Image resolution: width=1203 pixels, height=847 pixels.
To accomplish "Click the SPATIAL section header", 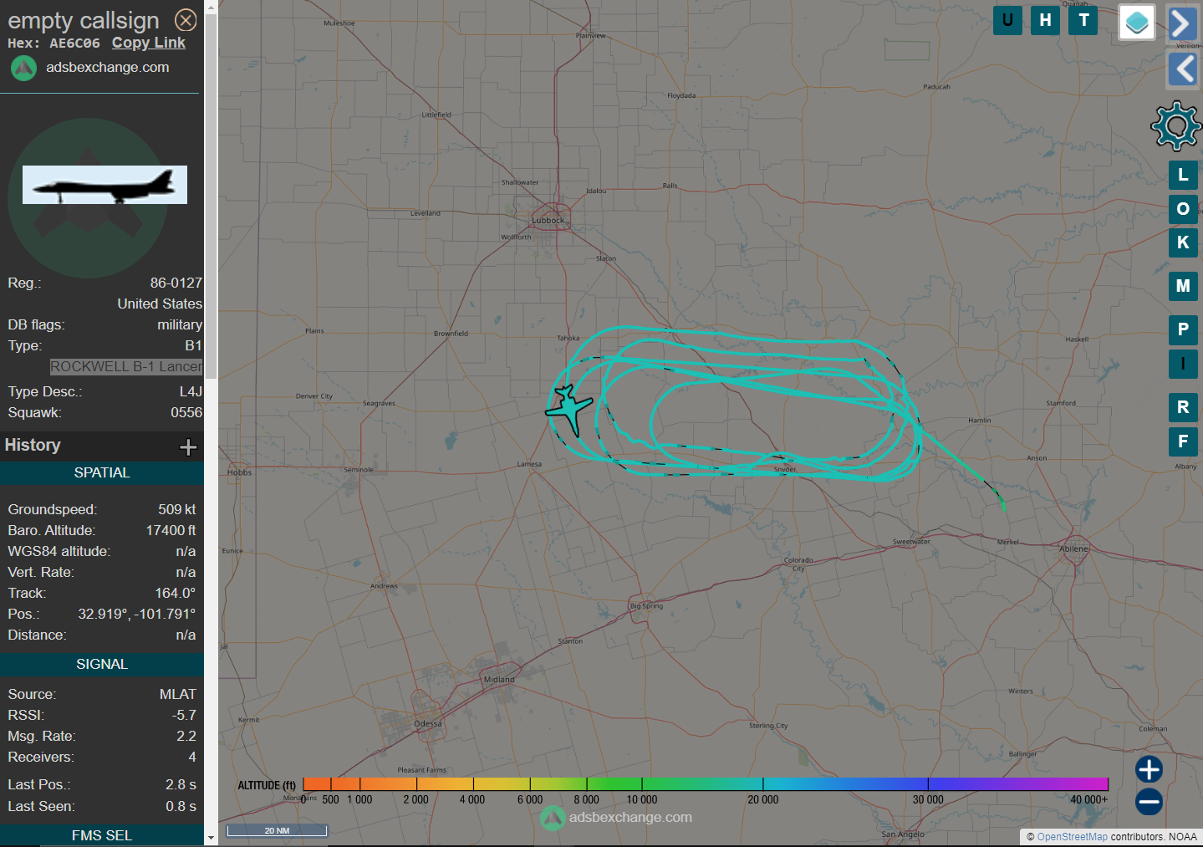I will pyautogui.click(x=102, y=473).
